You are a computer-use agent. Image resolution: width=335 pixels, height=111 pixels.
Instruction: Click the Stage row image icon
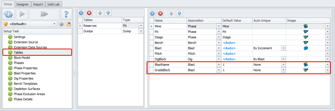click(x=306, y=37)
